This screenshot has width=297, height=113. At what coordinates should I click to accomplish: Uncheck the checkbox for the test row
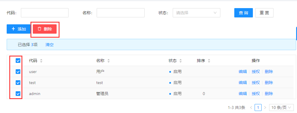(x=18, y=83)
